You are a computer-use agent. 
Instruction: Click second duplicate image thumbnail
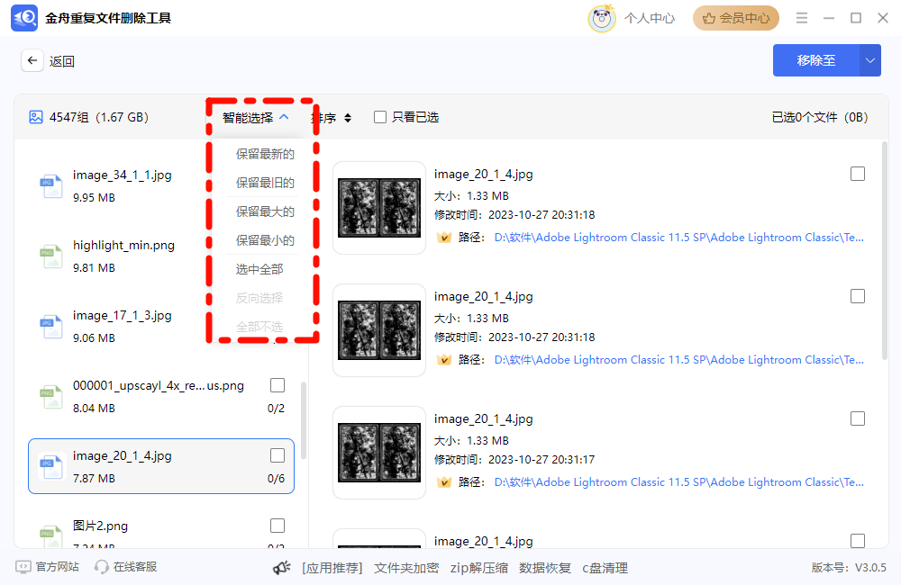pos(379,330)
